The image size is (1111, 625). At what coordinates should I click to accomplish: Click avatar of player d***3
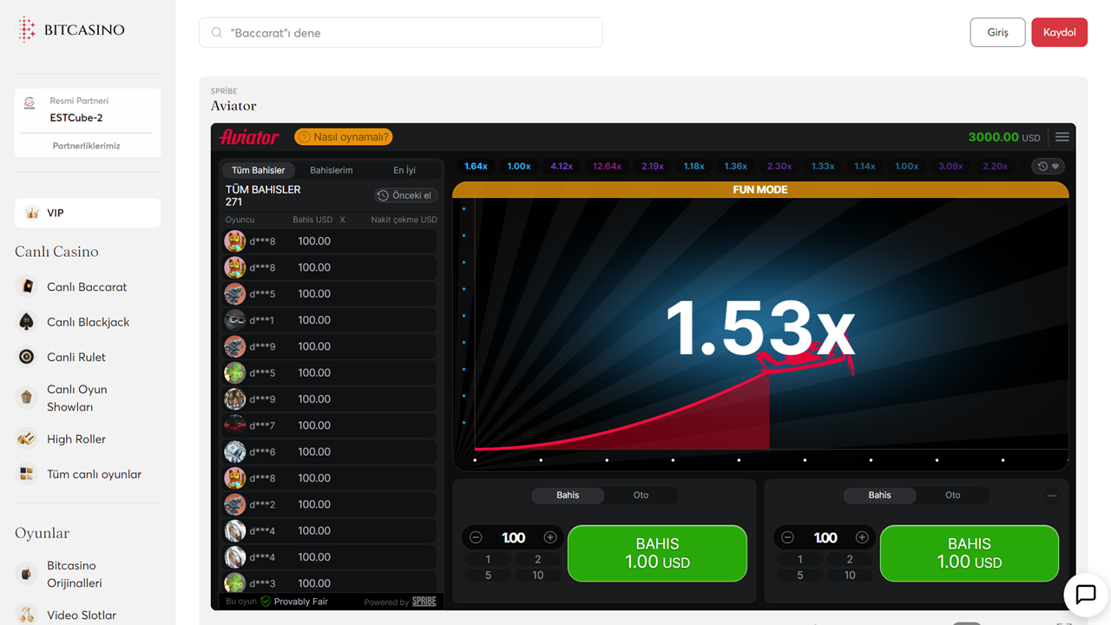pos(234,582)
